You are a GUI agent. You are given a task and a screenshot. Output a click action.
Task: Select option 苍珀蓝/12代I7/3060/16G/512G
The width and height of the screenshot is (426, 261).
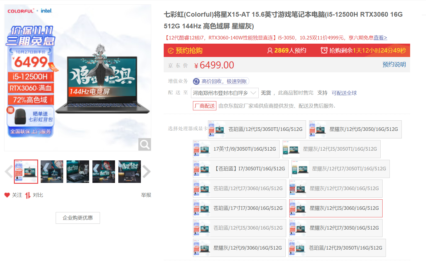pos(239,188)
